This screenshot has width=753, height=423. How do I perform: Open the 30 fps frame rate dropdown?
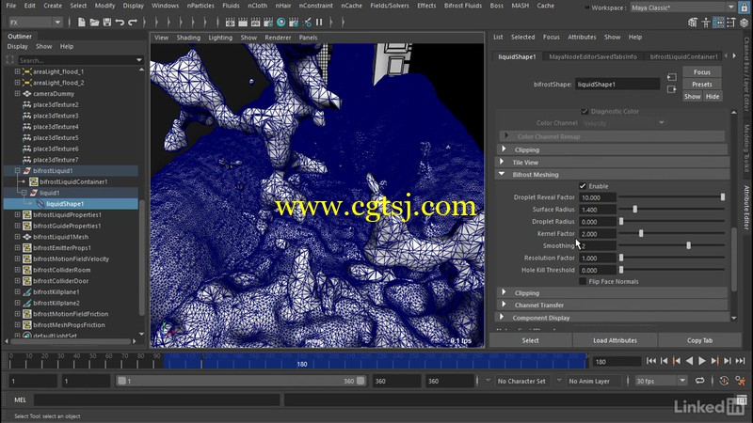tap(661, 381)
